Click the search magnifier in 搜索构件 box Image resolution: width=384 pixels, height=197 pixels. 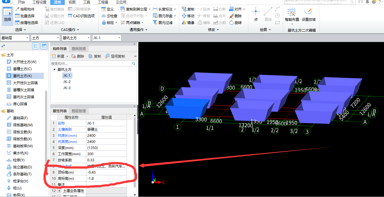tap(134, 63)
